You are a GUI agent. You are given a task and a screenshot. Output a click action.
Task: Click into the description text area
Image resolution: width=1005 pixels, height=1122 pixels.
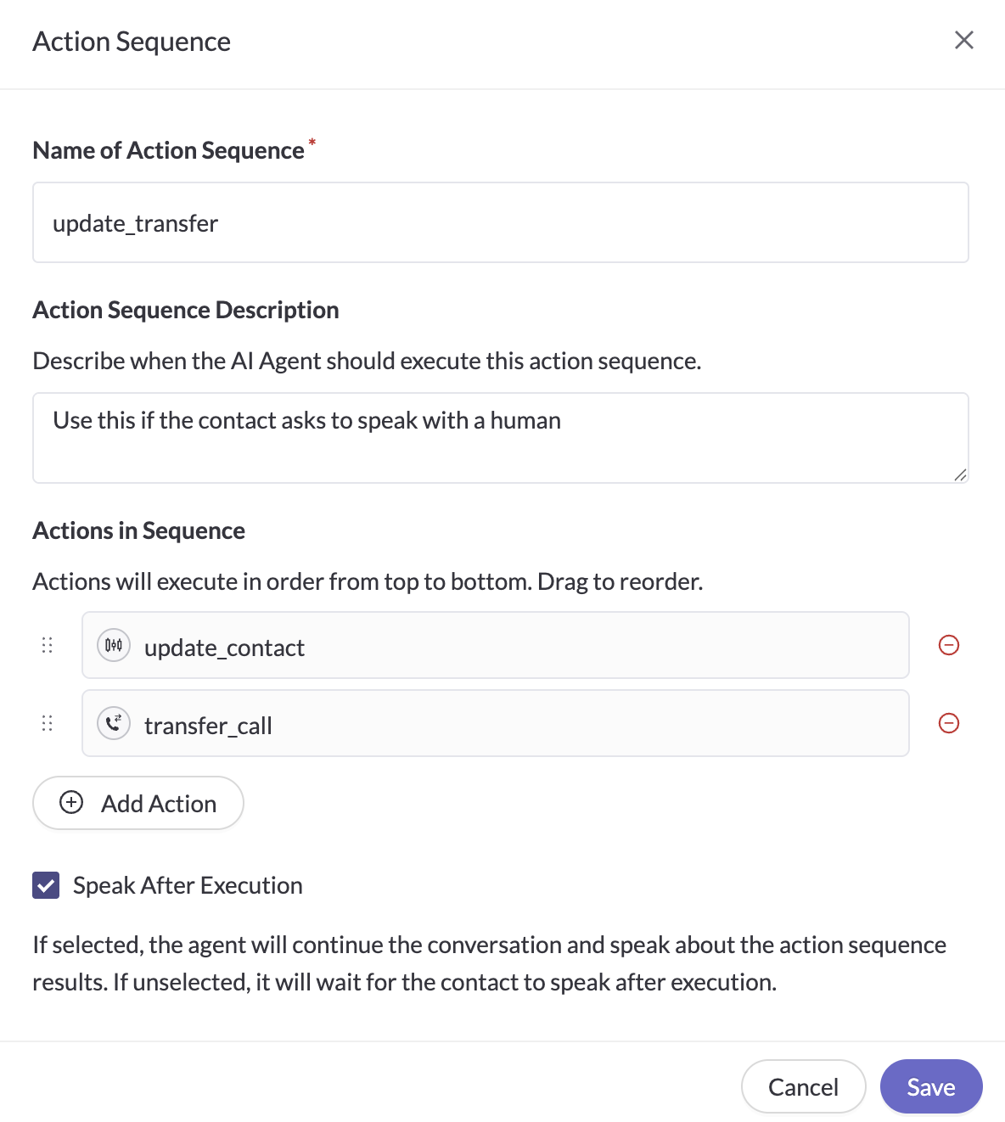coord(500,438)
